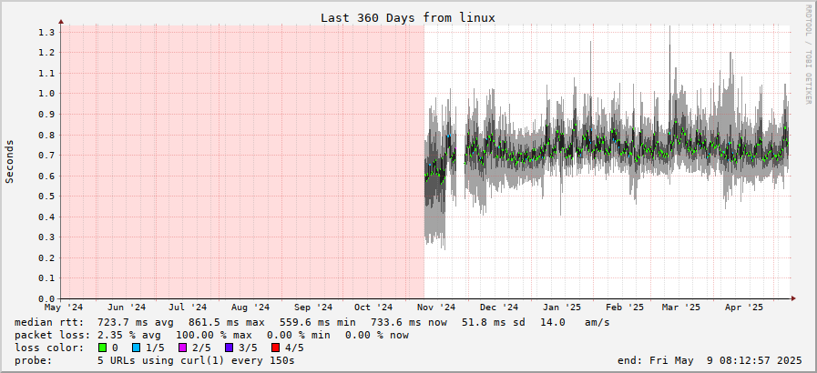The image size is (817, 373).
Task: Click the 'probe:' label
Action: pyautogui.click(x=34, y=360)
